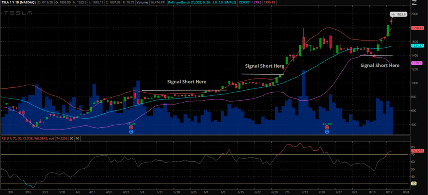
Task: Click the $2.16 earnings text
Action: [327, 124]
